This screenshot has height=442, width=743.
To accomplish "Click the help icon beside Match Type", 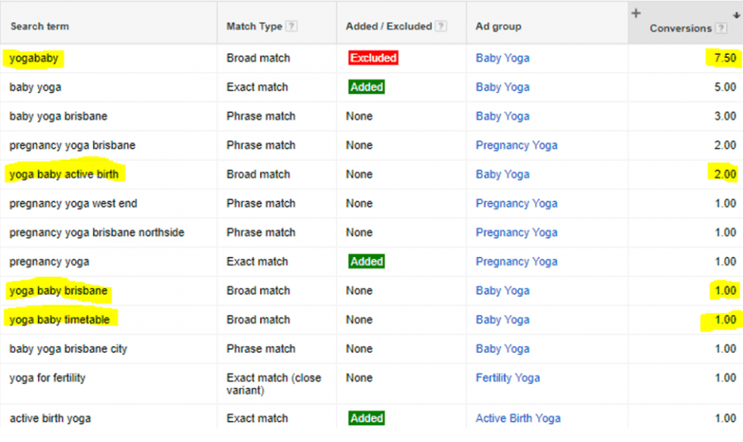I will click(292, 26).
